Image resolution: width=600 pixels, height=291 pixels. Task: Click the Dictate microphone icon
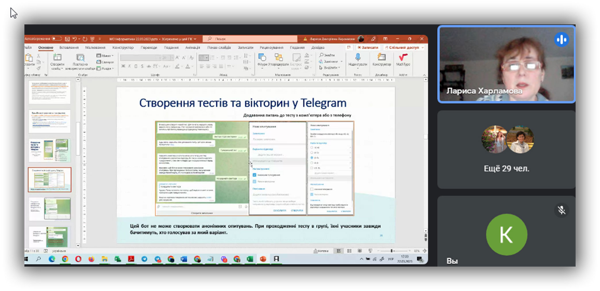[358, 57]
